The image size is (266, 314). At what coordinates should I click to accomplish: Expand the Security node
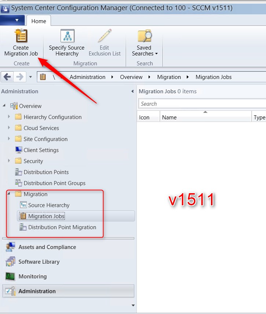tap(9, 160)
